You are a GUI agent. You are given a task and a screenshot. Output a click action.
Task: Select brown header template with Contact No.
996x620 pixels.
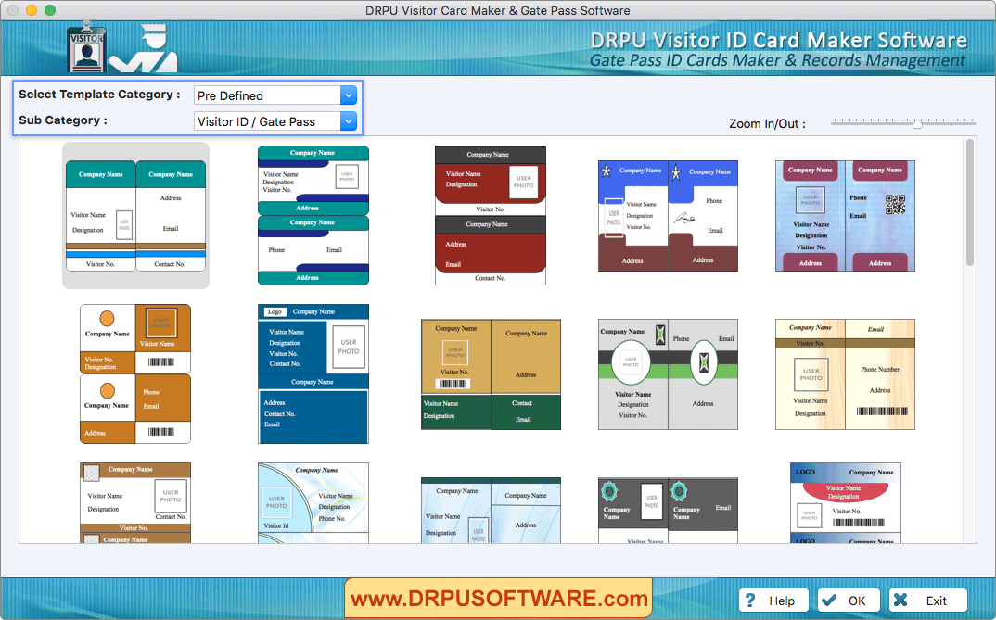click(x=135, y=502)
